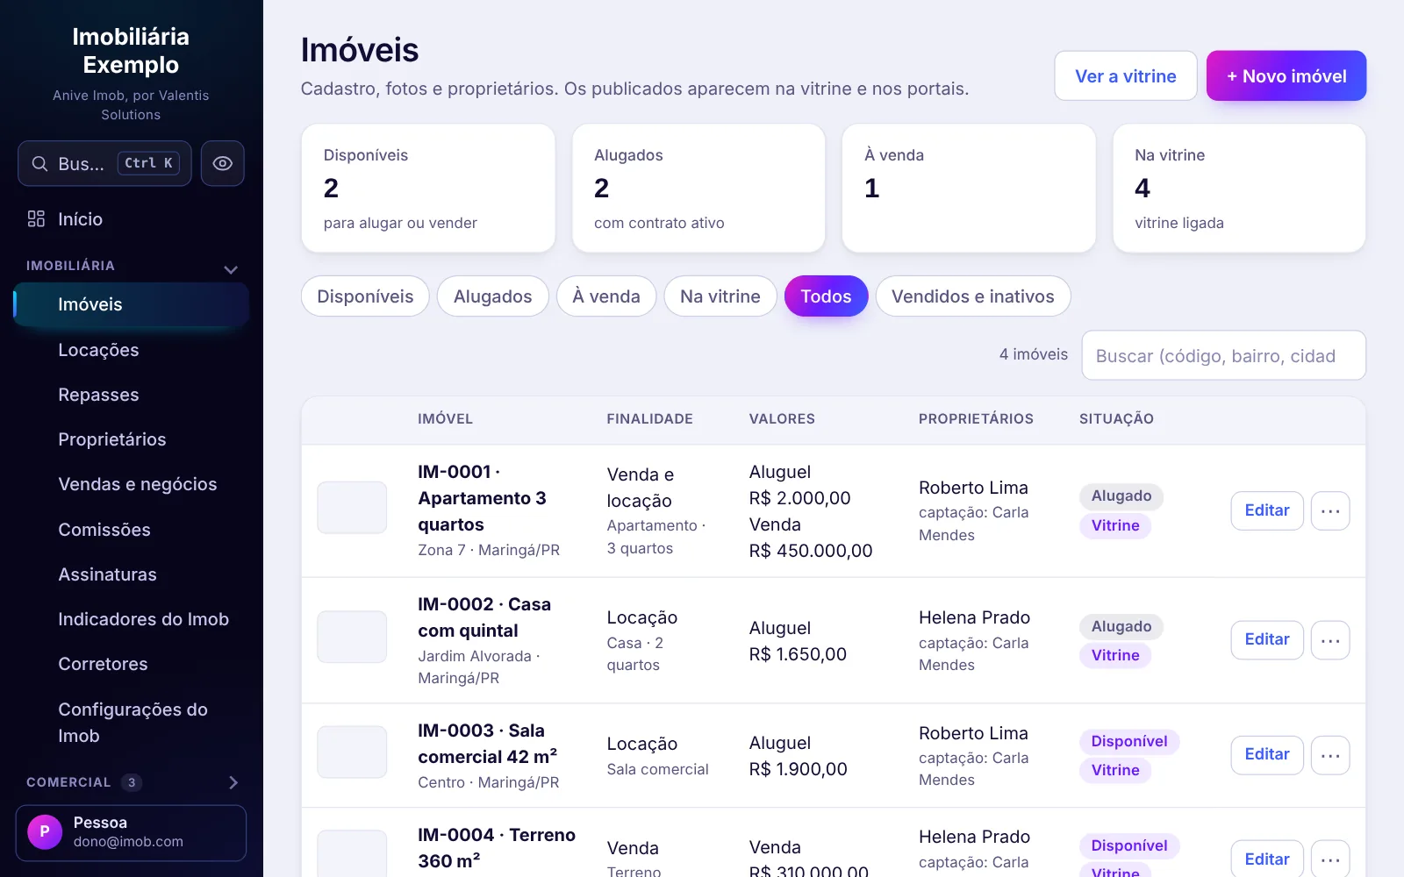
Task: Click the Alugados summary card
Action: 698,188
